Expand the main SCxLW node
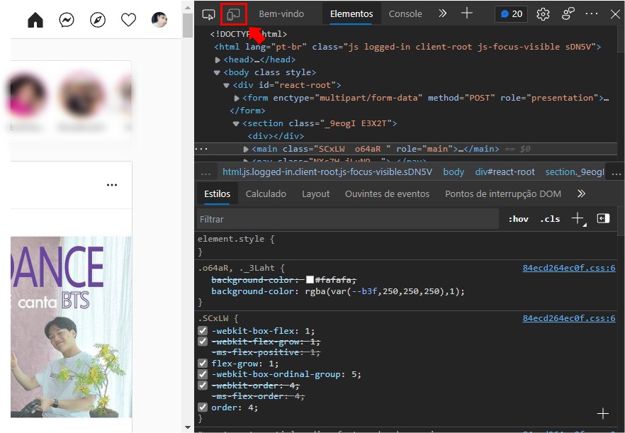625x433 pixels. tap(246, 149)
